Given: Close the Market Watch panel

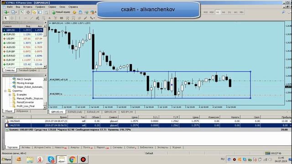Looking at the screenshot, I should [x=46, y=22].
